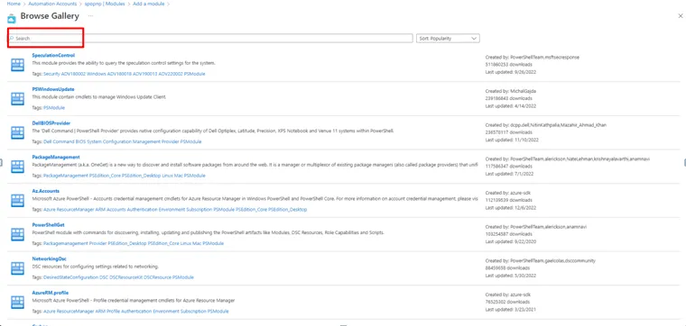Click 'Created by: azure-sdk' beside Az.Accounts

click(x=507, y=193)
